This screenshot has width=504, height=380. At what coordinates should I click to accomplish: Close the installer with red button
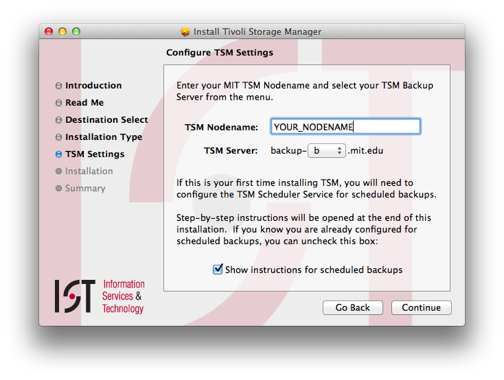tap(49, 32)
